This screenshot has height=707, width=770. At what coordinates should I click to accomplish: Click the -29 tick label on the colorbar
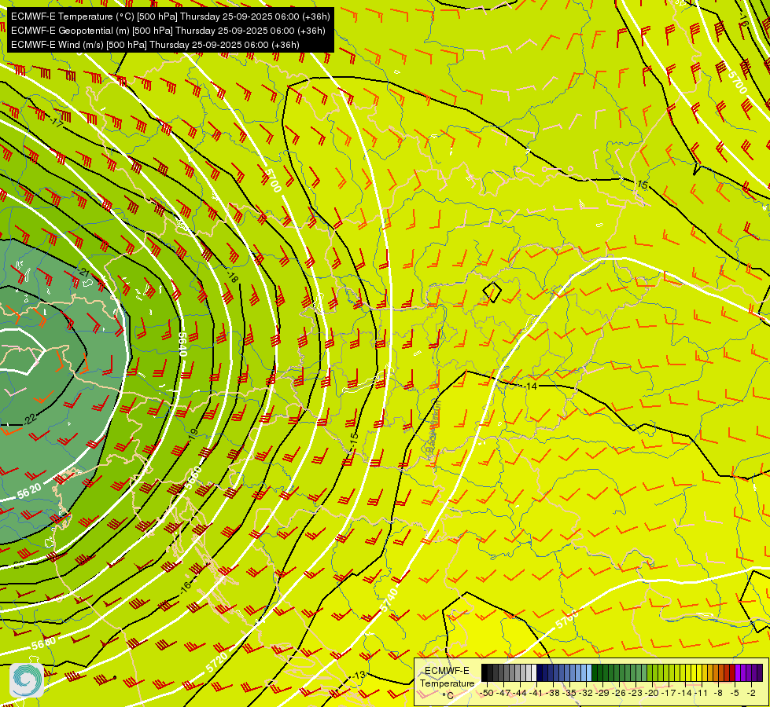[603, 693]
